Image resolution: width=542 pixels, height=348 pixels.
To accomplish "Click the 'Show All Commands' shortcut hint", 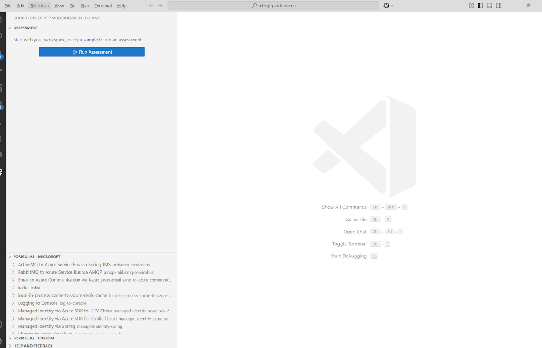I will click(344, 207).
